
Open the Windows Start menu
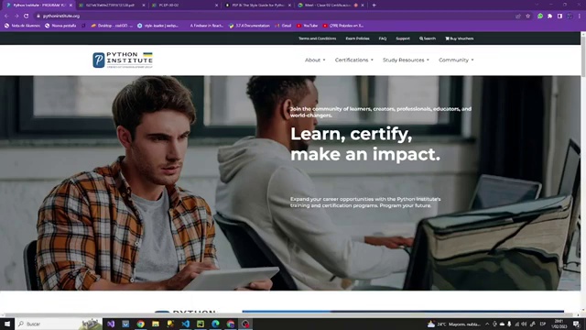pyautogui.click(x=7, y=324)
